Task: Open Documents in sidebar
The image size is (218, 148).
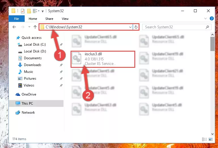Action: click(x=33, y=58)
